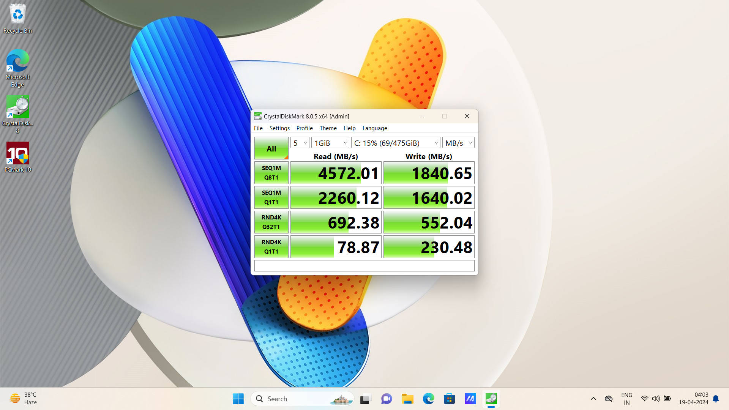Open the CrystalDiskMark 8 desktop shortcut
The image size is (729, 410).
(x=17, y=114)
